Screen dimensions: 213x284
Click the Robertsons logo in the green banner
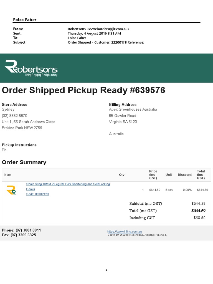(31, 68)
